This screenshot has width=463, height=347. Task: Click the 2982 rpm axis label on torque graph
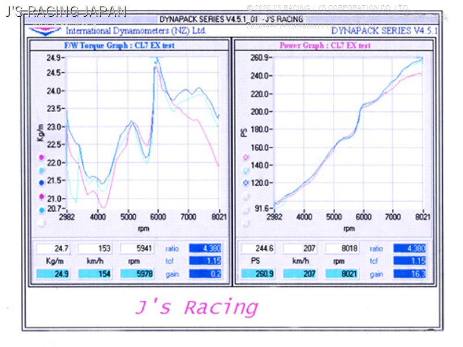67,217
